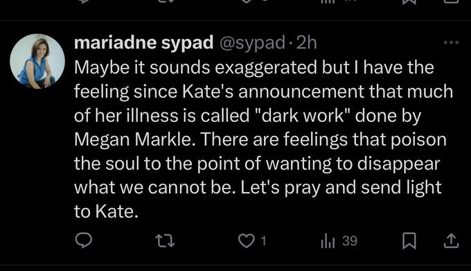View analytics of the previous tweet above
471x271 pixels.
tap(328, 1)
